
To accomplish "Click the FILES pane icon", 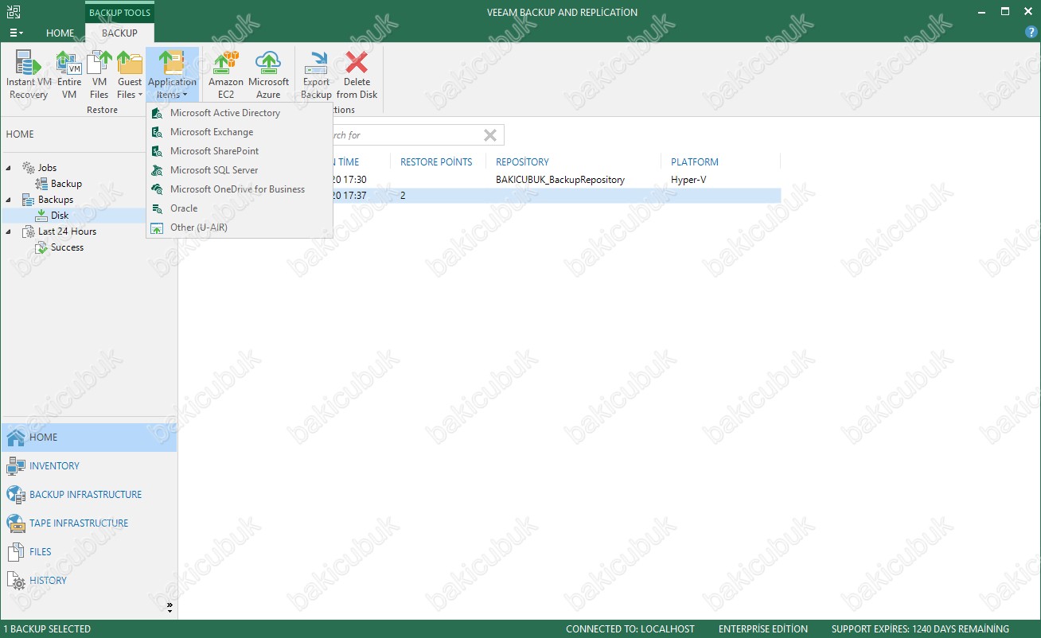I will 16,552.
